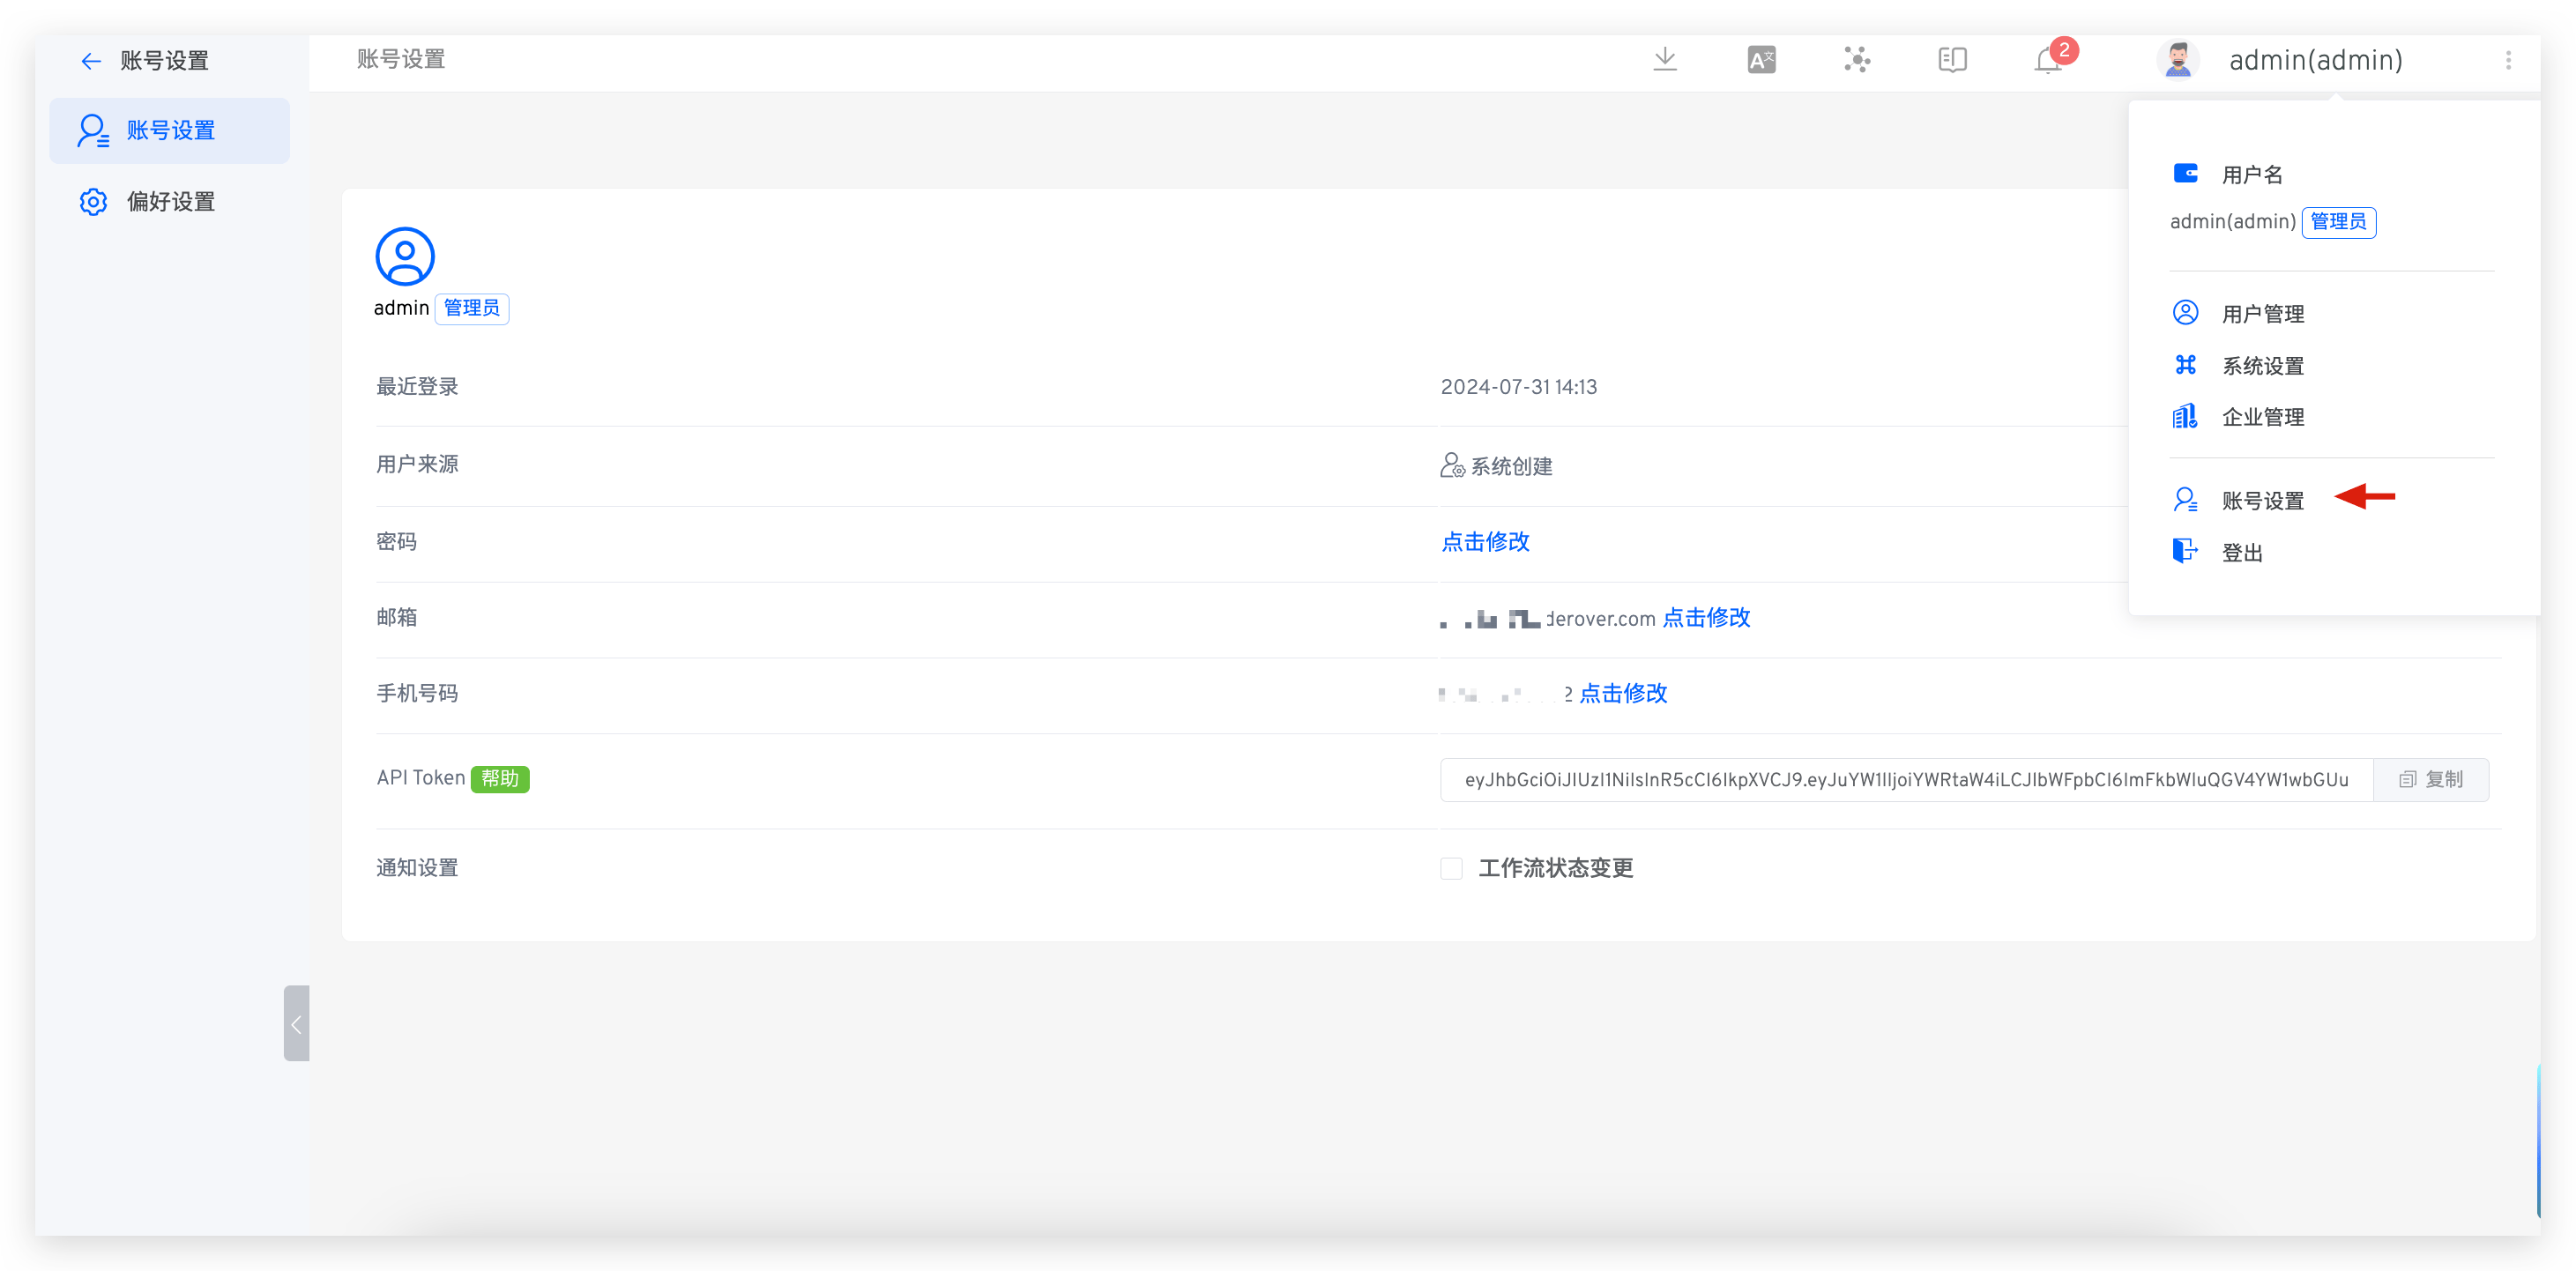The image size is (2576, 1271).
Task: Click the large profile icon above admin
Action: tap(404, 256)
